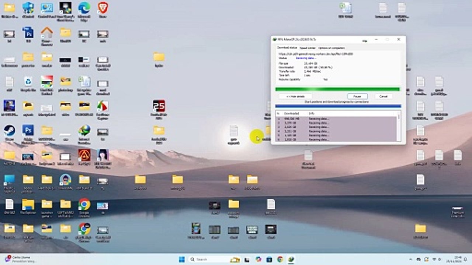
Task: Open the colorful Copilot icon in taskbar
Action: click(x=258, y=259)
